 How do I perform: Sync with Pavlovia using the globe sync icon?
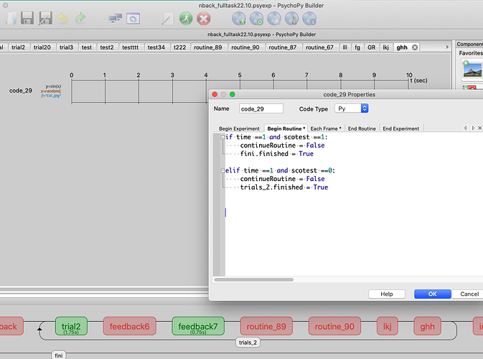click(256, 19)
